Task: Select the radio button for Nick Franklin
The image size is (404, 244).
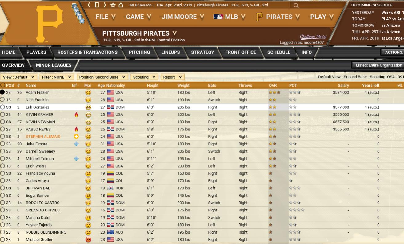Action: click(x=3, y=100)
